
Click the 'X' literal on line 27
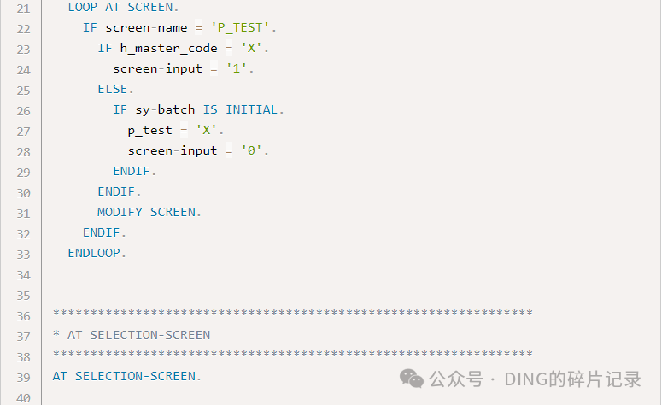(x=206, y=130)
